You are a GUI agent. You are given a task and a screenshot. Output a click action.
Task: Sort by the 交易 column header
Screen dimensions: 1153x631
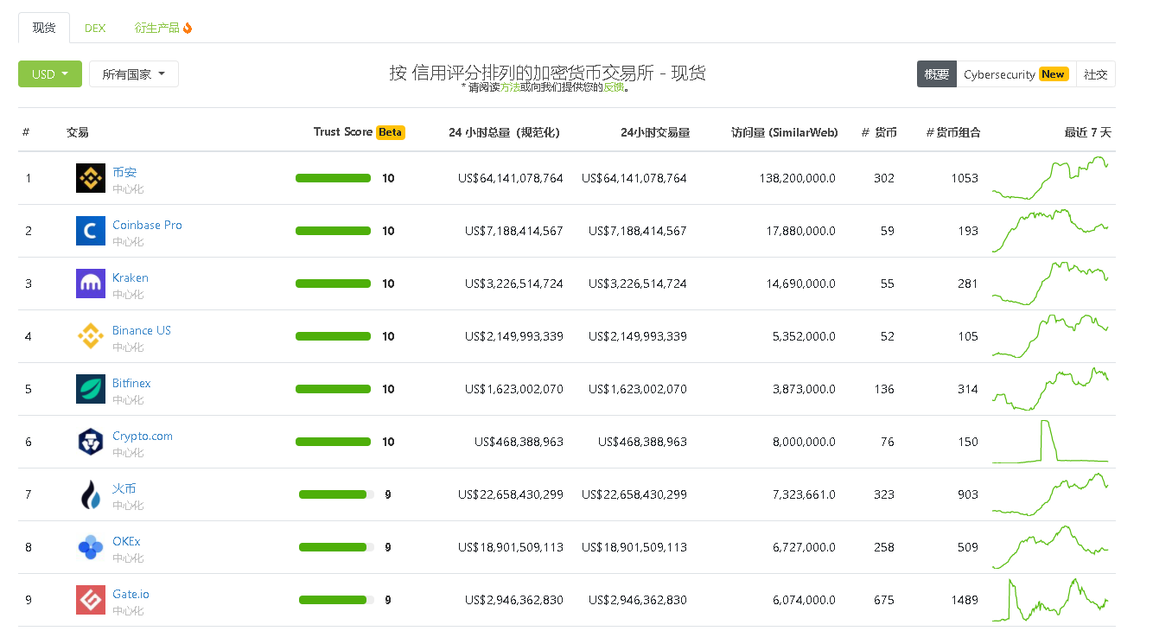[x=77, y=132]
